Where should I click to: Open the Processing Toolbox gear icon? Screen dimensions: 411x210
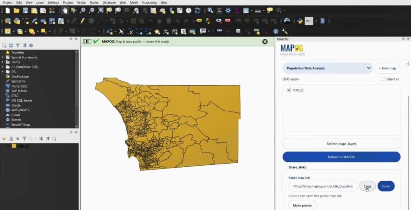point(228,10)
